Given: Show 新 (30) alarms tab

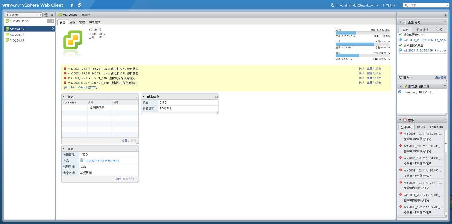Looking at the screenshot, I should (421, 127).
